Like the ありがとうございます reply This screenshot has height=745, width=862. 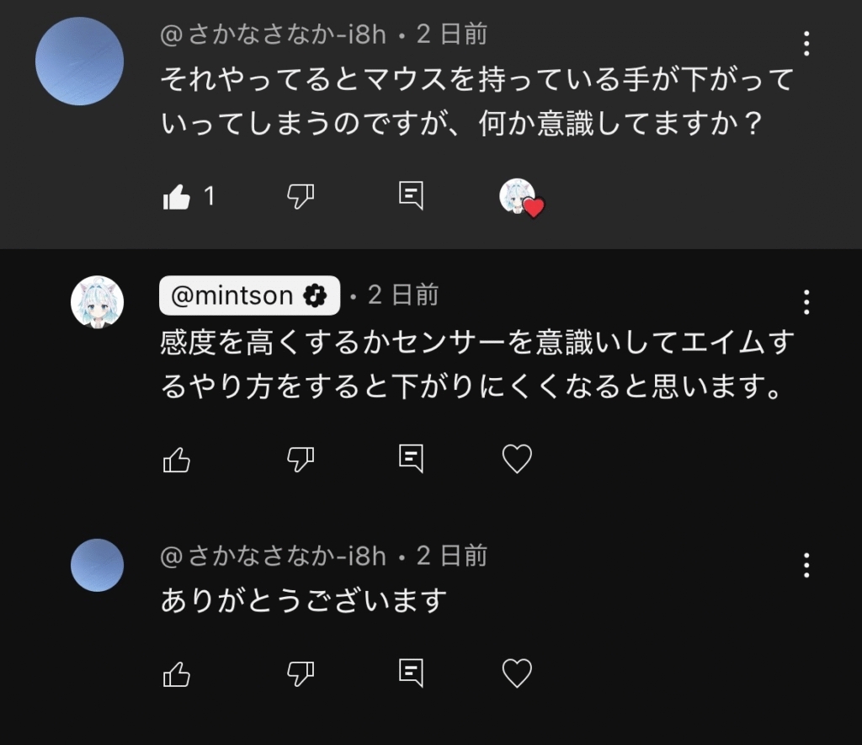pos(177,673)
